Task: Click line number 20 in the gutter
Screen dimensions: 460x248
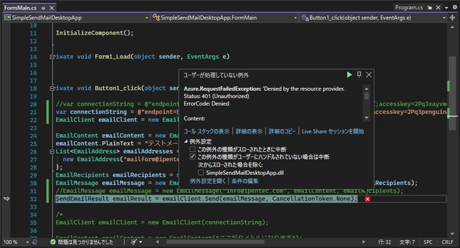Action: coord(33,104)
